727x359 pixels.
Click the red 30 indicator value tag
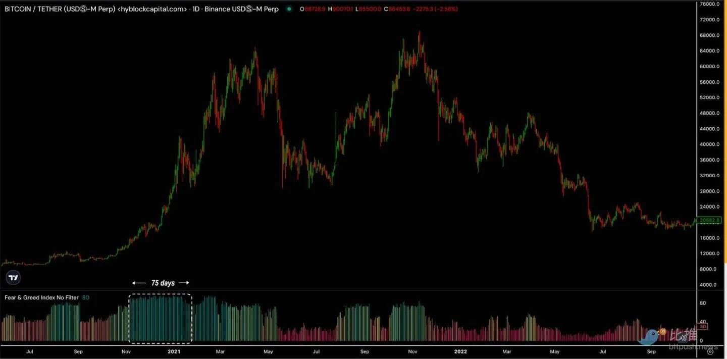(x=703, y=326)
